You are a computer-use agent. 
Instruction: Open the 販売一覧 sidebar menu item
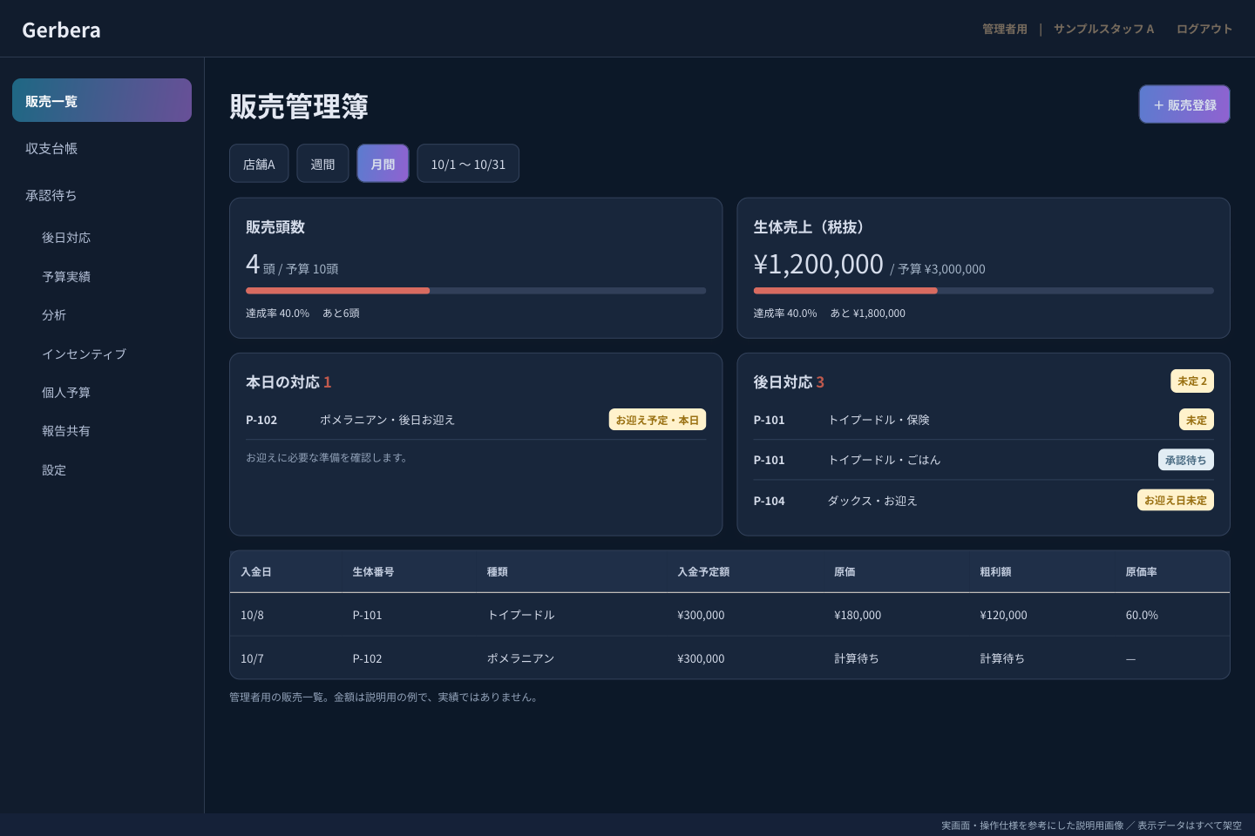[x=102, y=100]
